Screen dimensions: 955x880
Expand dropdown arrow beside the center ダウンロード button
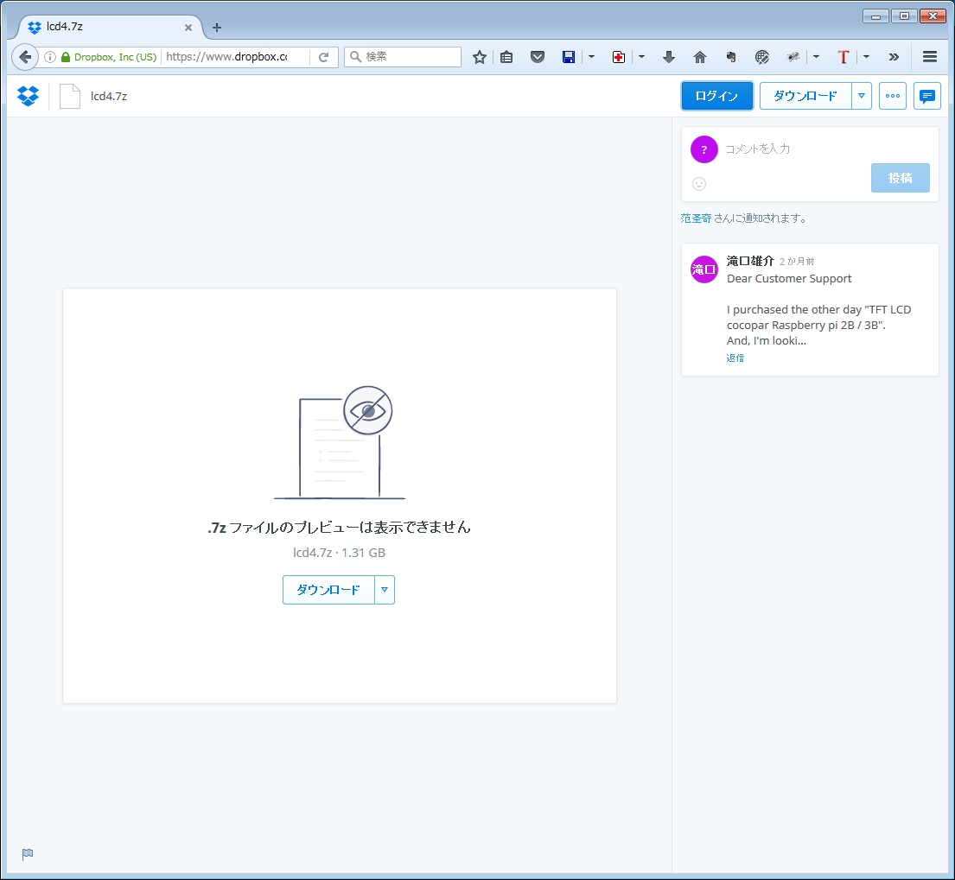pos(385,590)
